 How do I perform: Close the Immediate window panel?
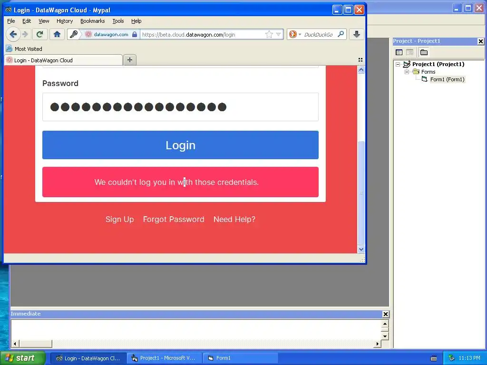(385, 314)
